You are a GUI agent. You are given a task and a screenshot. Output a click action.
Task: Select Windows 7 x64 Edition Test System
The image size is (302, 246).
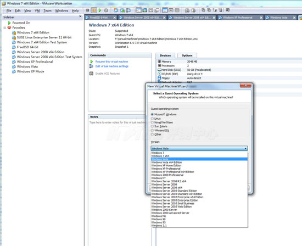pyautogui.click(x=42, y=42)
